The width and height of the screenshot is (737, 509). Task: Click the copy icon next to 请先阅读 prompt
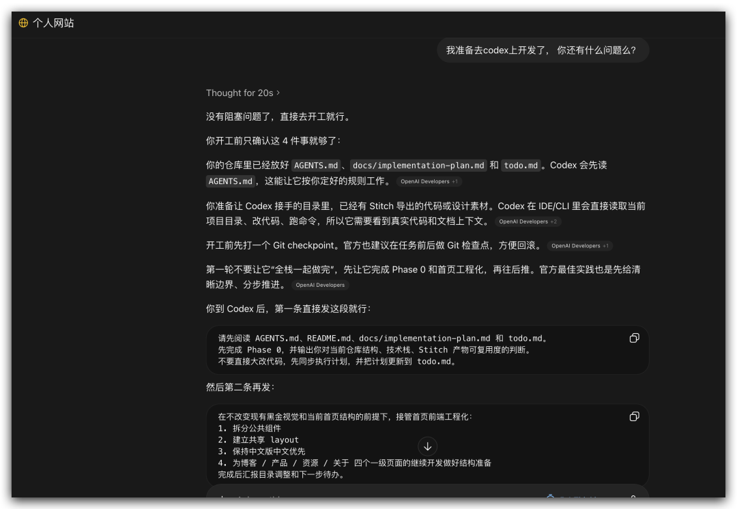(x=634, y=337)
